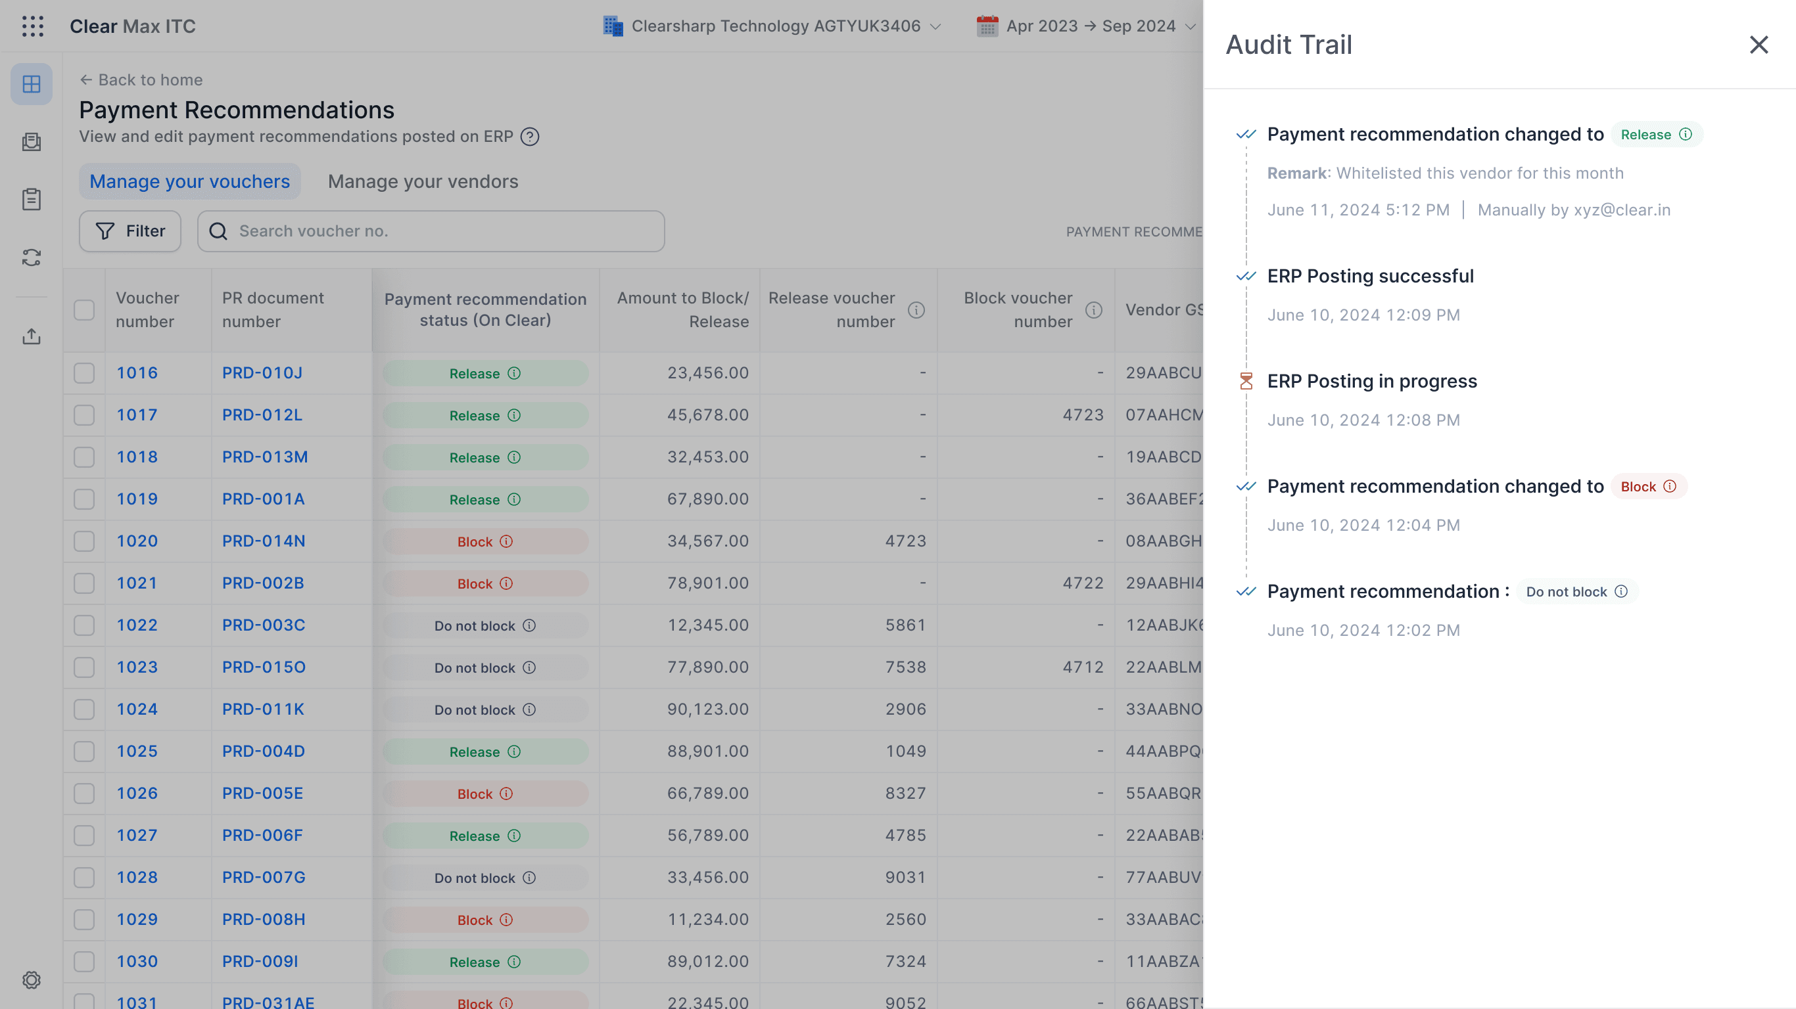1796x1009 pixels.
Task: Open the Apr 2023 to Sep 2024 date dropdown
Action: click(x=1086, y=26)
